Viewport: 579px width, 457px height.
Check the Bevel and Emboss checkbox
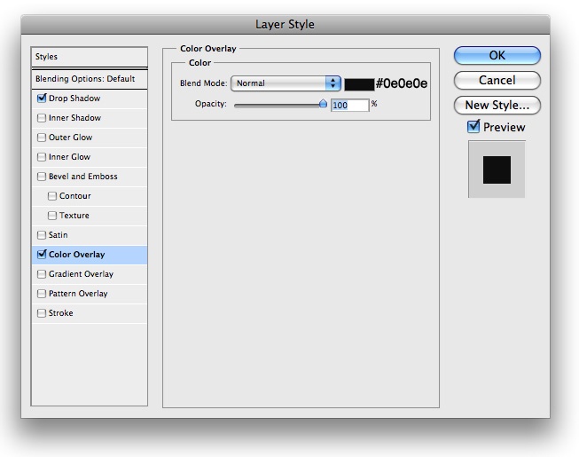42,177
